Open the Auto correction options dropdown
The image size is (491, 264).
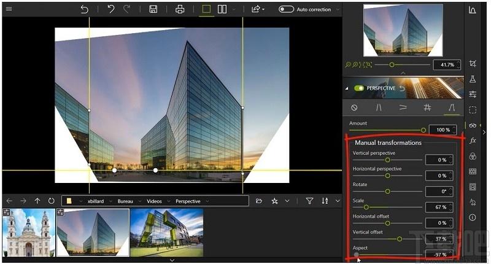[338, 9]
